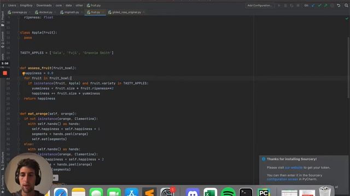Fold the eat_orange function gutter marker

coord(19,114)
